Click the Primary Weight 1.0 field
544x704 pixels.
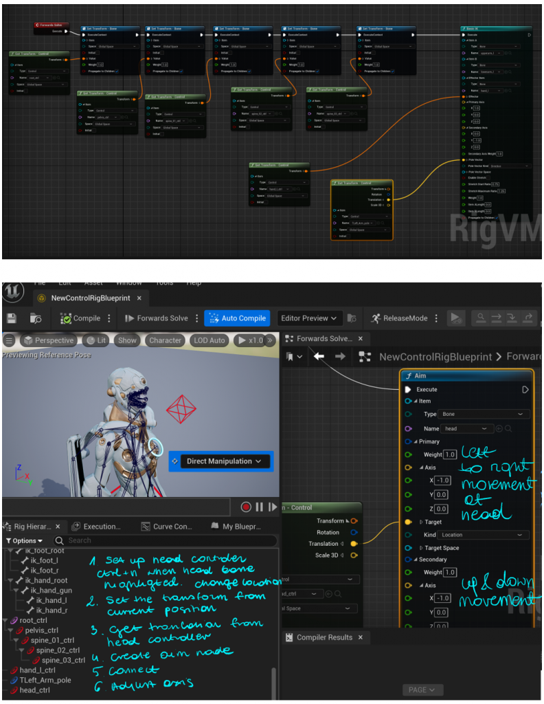click(x=451, y=454)
